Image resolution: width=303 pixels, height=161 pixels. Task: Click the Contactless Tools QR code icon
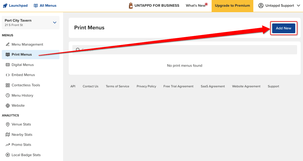click(x=8, y=85)
